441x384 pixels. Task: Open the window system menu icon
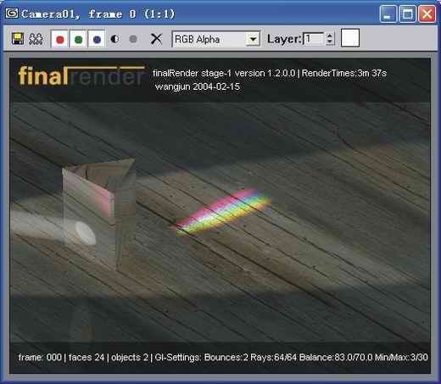point(12,13)
